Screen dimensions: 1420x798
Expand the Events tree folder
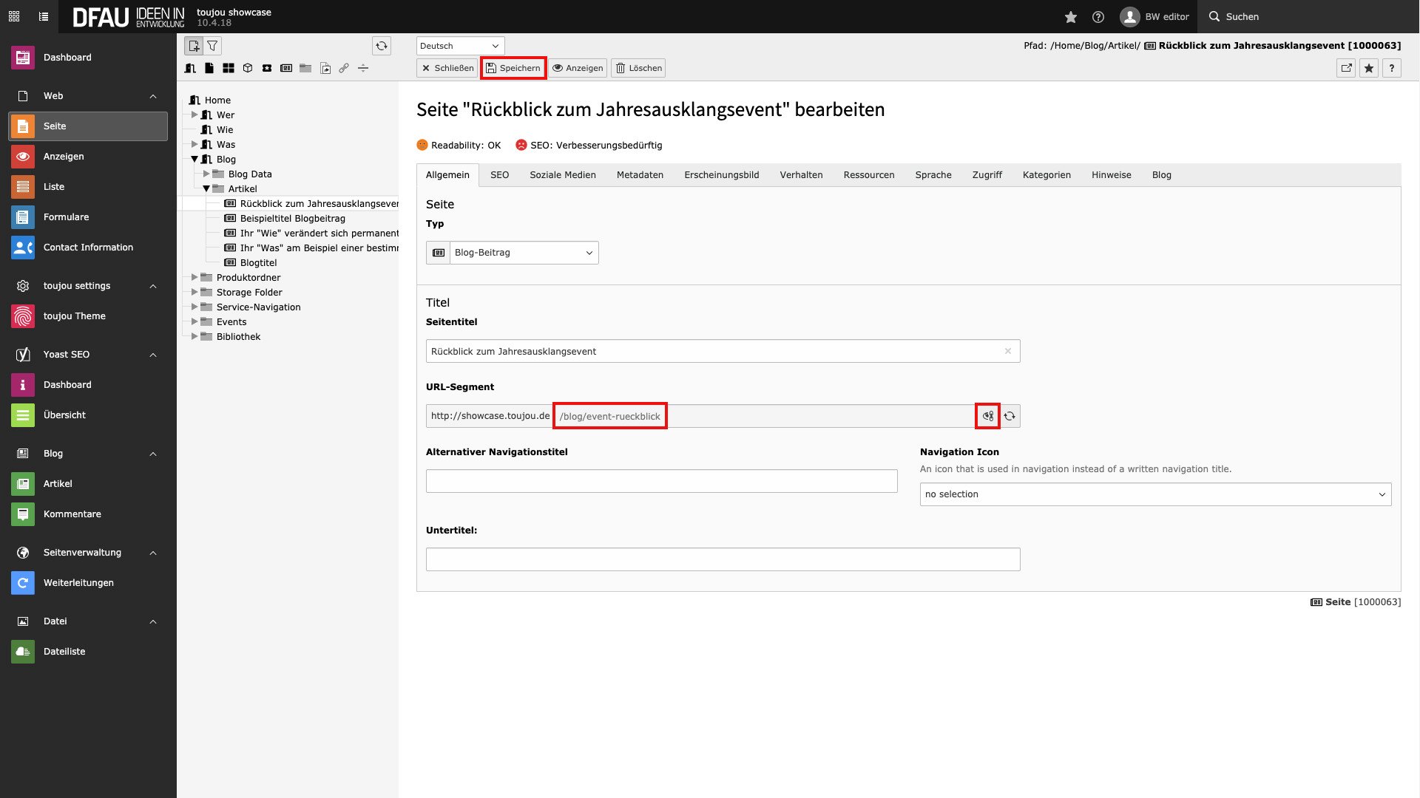pos(195,321)
